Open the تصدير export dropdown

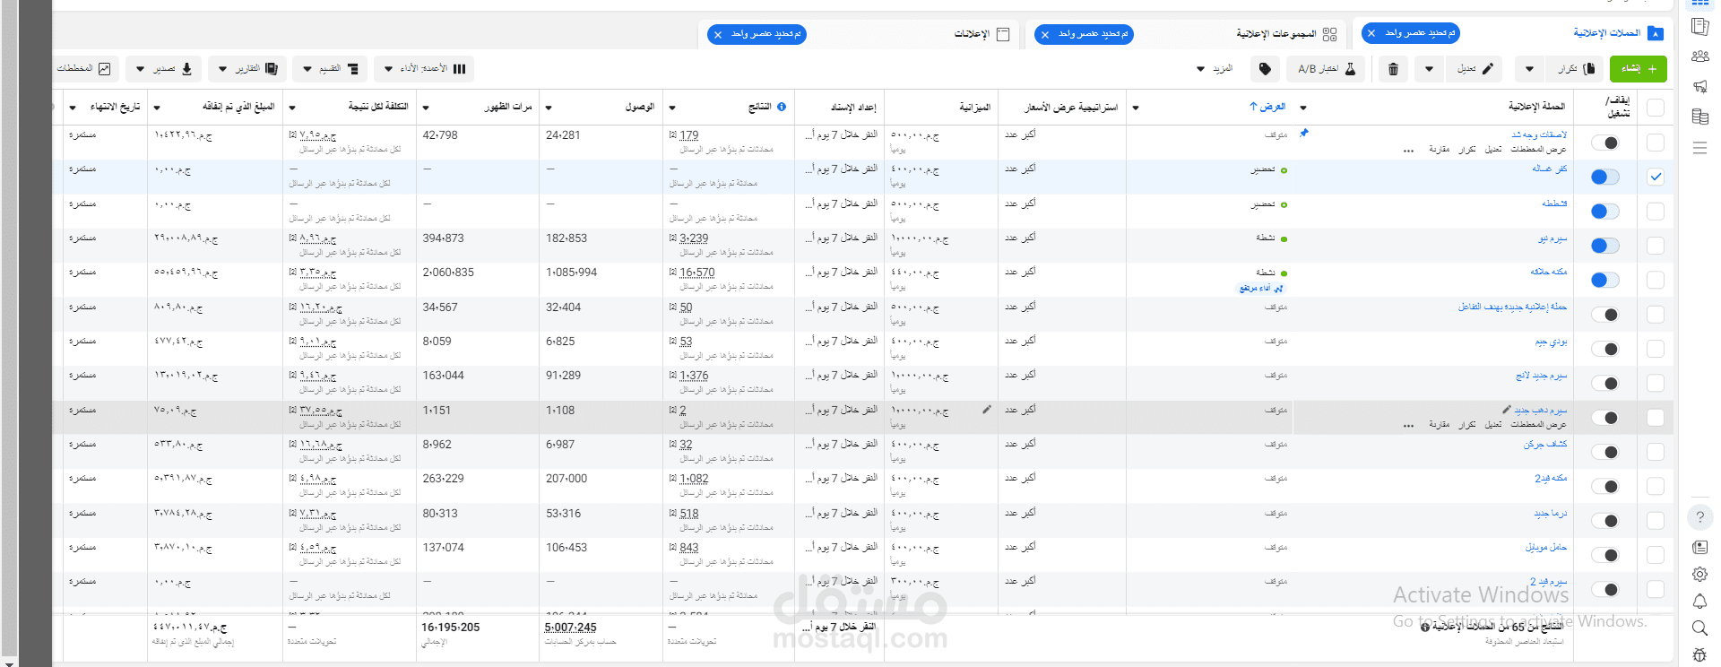pyautogui.click(x=164, y=69)
